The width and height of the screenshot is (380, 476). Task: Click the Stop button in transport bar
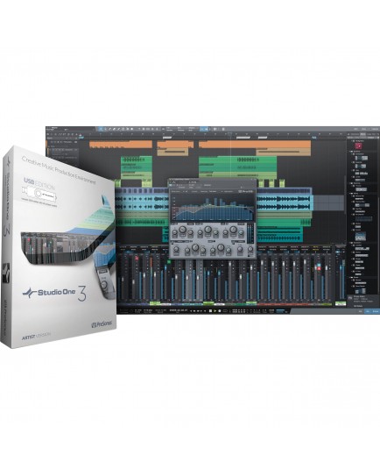coord(210,311)
